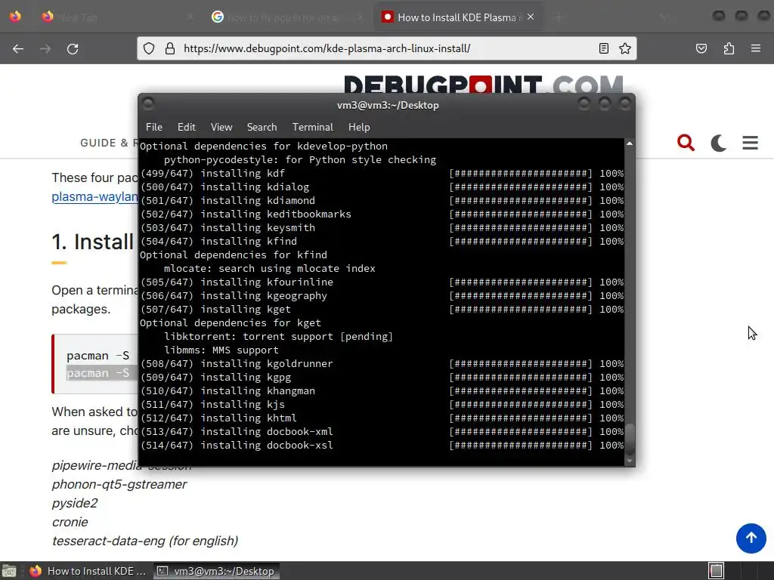Click 'tesseract-data-eng (for english)' text
Screen dimensions: 774x580
(145, 541)
